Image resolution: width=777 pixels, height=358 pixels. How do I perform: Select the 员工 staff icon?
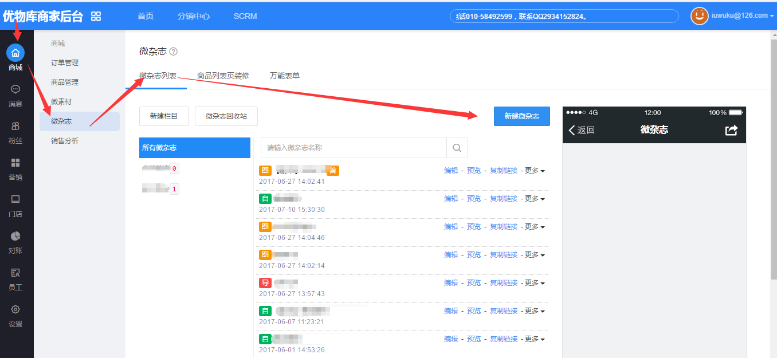(x=15, y=273)
